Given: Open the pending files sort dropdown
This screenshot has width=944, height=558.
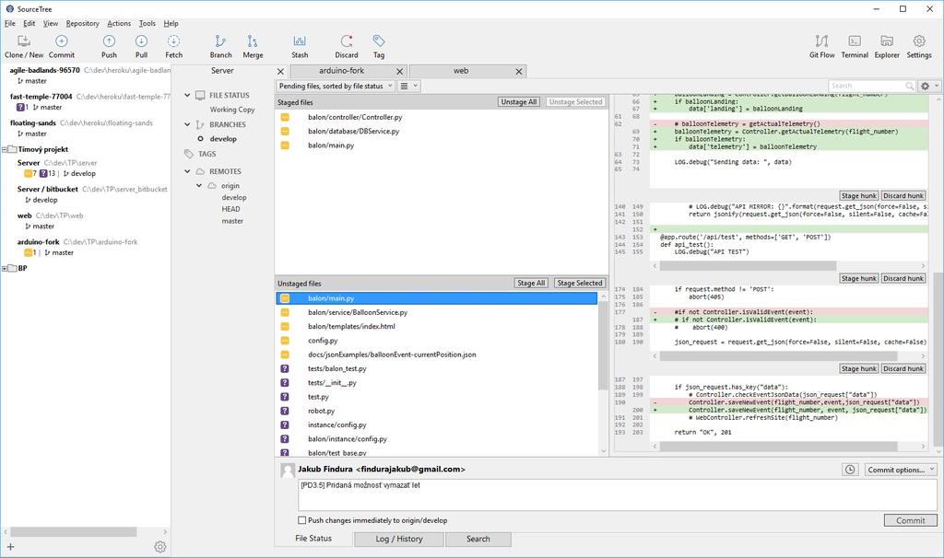Looking at the screenshot, I should pyautogui.click(x=336, y=86).
